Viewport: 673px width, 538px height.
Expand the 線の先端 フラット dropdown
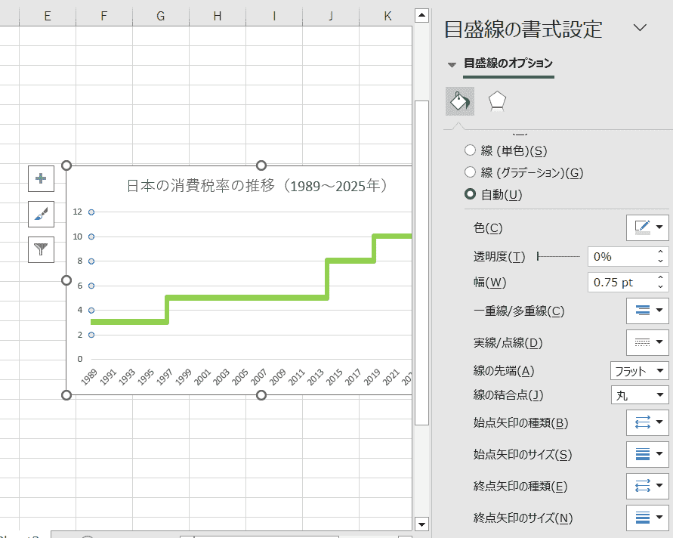click(x=639, y=371)
